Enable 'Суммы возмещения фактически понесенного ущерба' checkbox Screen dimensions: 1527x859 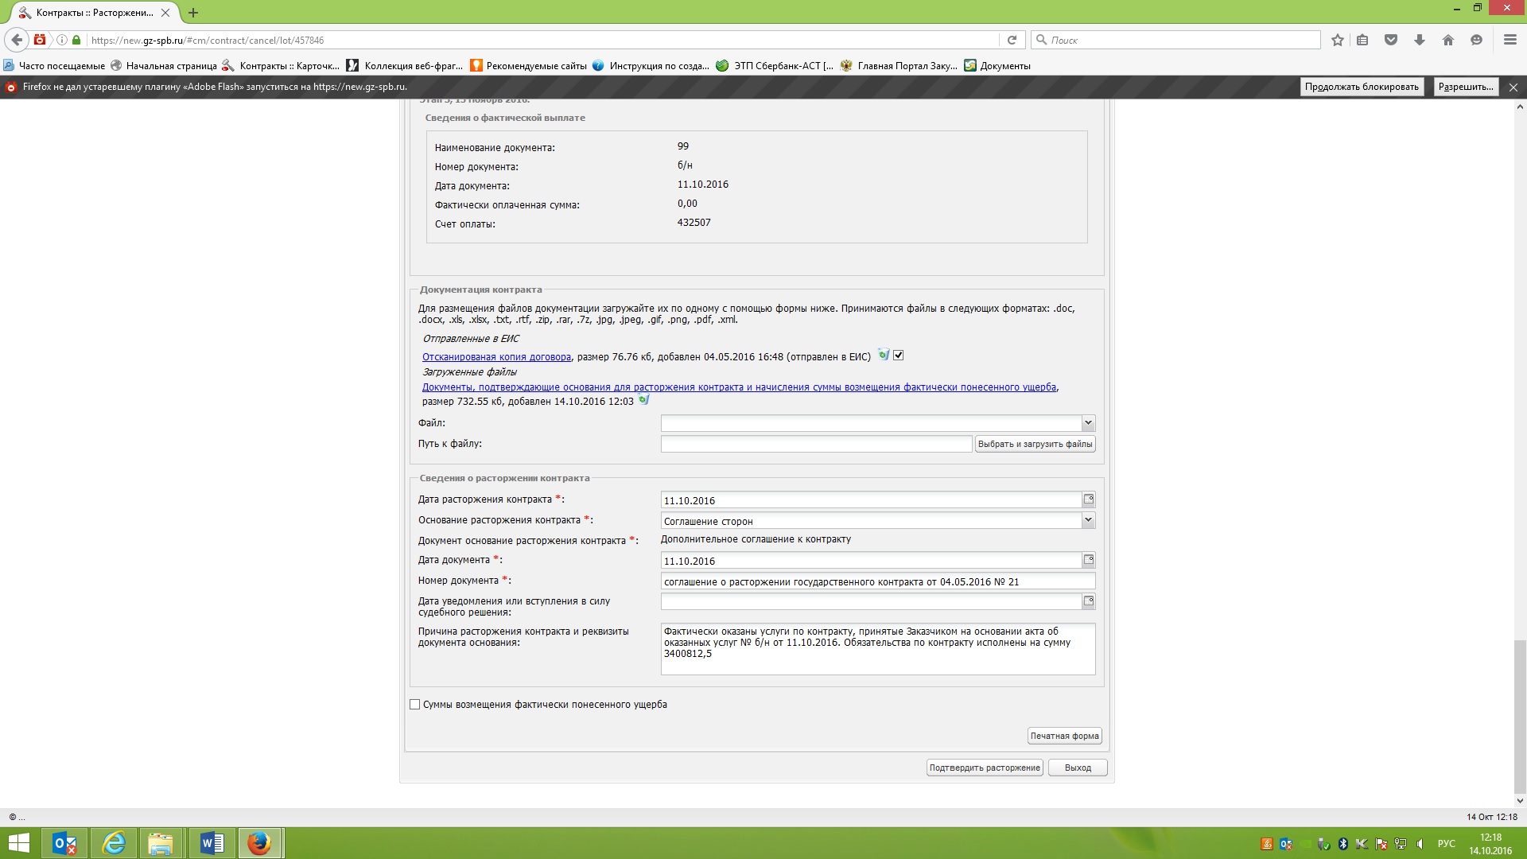click(415, 705)
